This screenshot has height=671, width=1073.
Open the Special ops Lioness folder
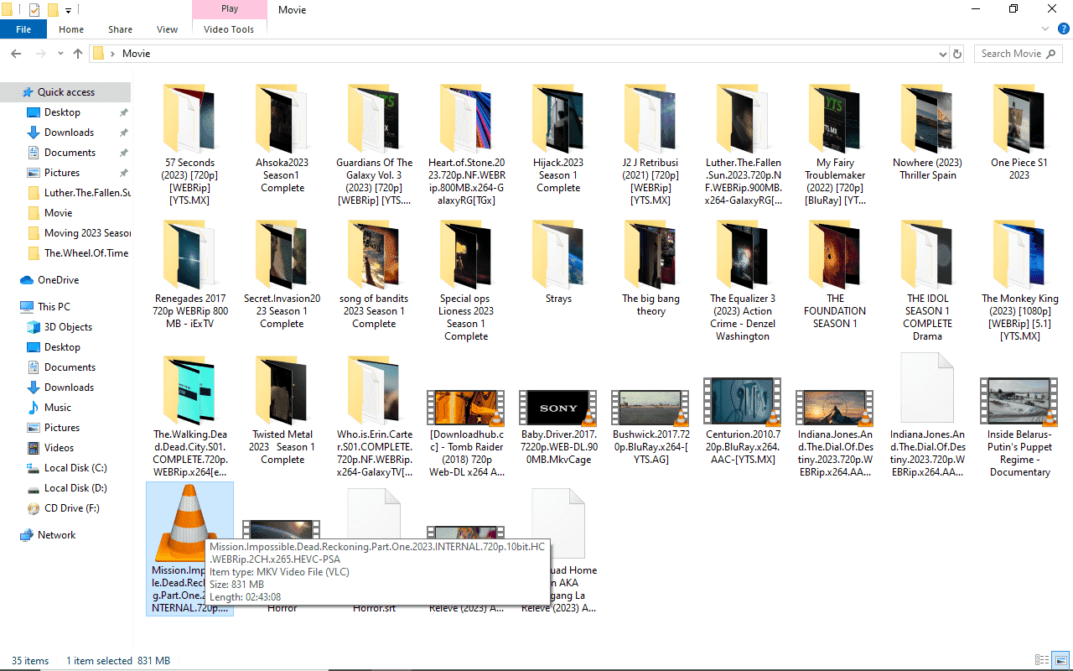(x=466, y=278)
